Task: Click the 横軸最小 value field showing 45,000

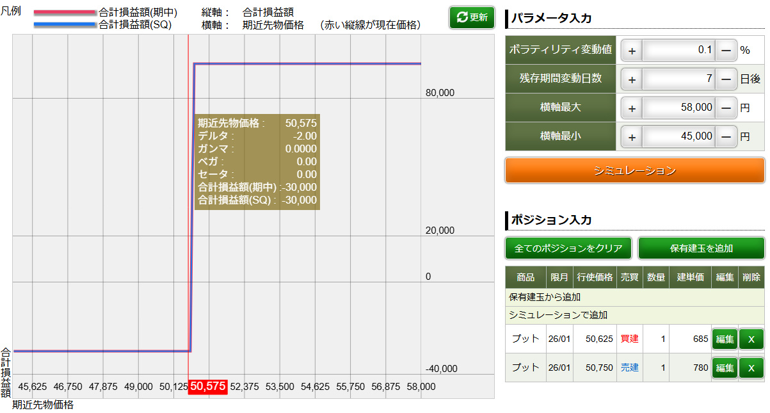Action: [x=678, y=136]
